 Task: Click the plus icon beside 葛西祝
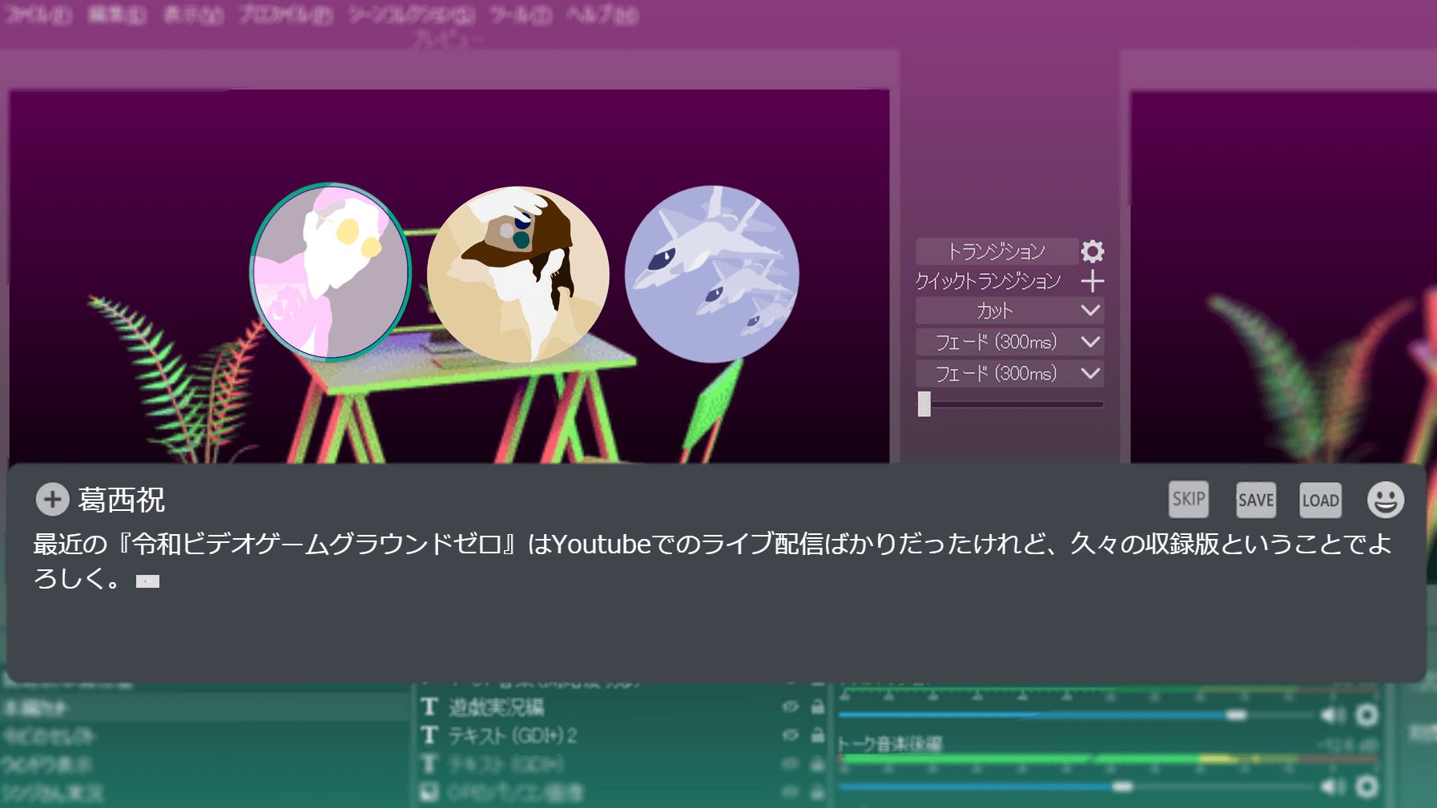point(52,500)
